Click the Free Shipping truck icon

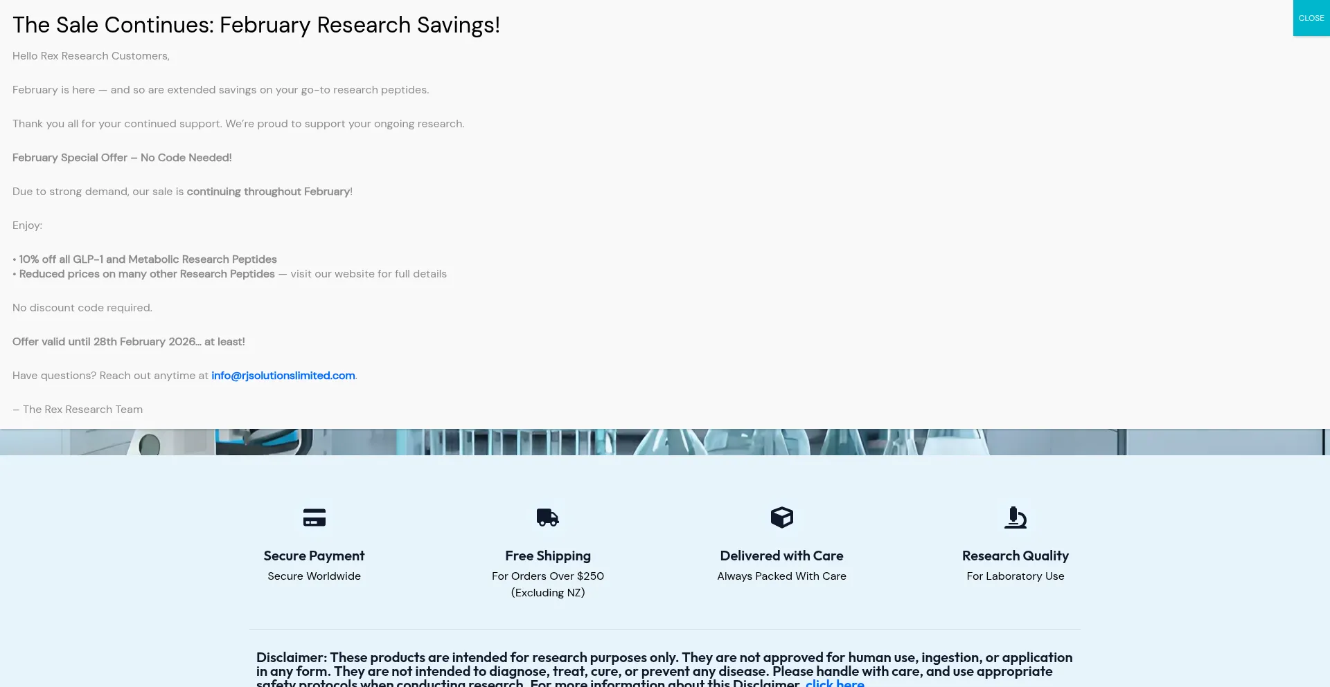(x=548, y=517)
